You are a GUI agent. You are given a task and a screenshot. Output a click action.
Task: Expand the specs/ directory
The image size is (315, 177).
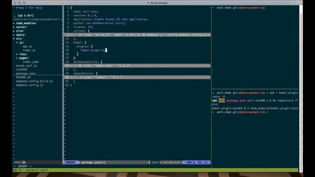coord(21,35)
